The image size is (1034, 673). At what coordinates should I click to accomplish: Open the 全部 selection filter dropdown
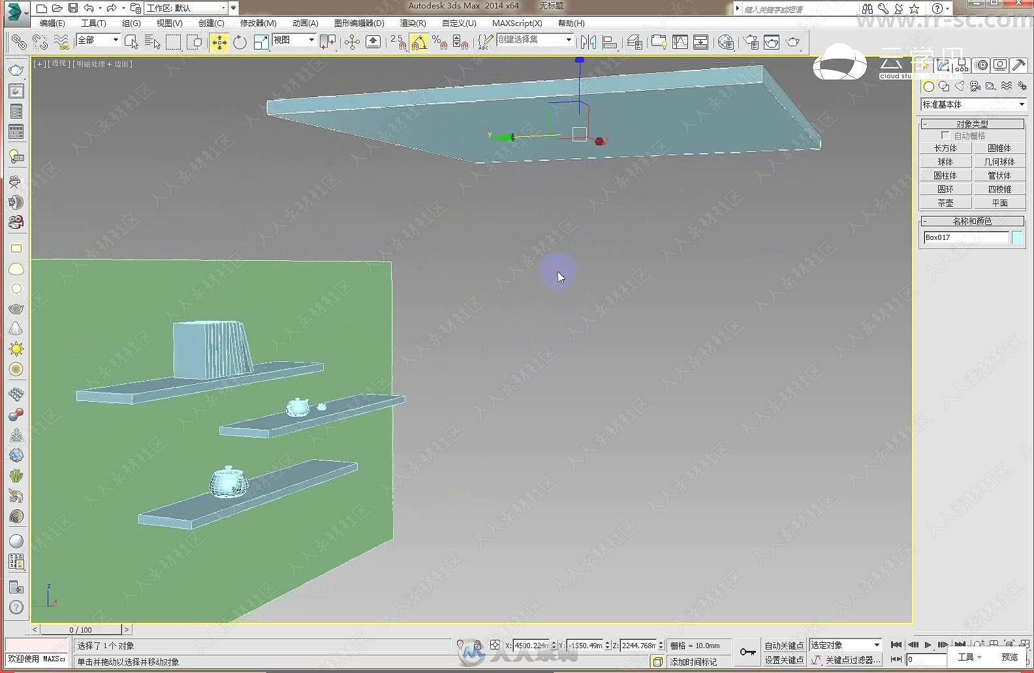click(99, 40)
